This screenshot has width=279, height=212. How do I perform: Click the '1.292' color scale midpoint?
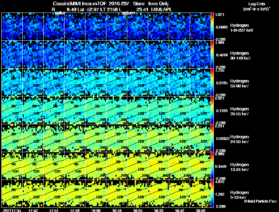click(220, 194)
